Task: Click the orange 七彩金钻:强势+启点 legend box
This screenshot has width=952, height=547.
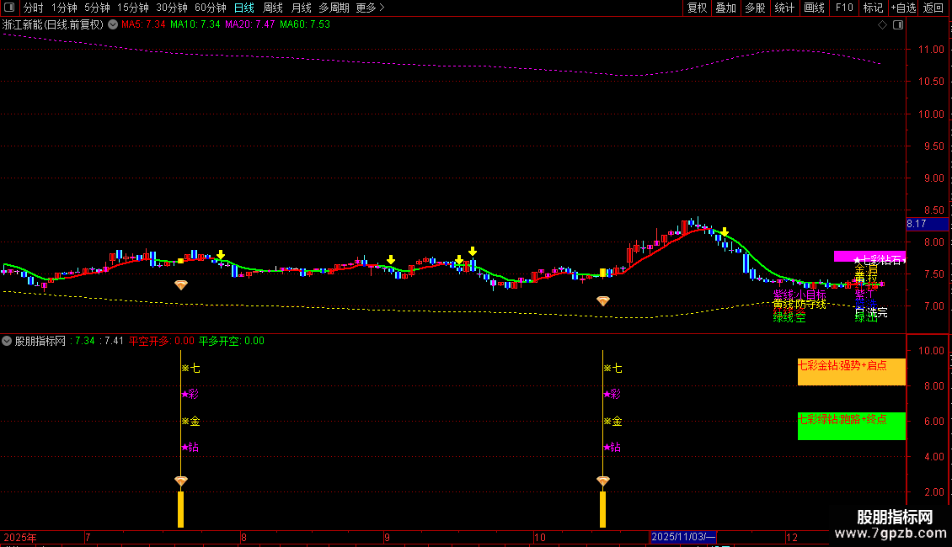Action: point(851,372)
